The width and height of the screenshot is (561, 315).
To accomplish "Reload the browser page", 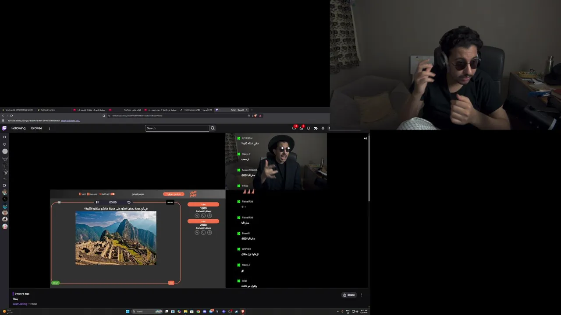I will (11, 115).
